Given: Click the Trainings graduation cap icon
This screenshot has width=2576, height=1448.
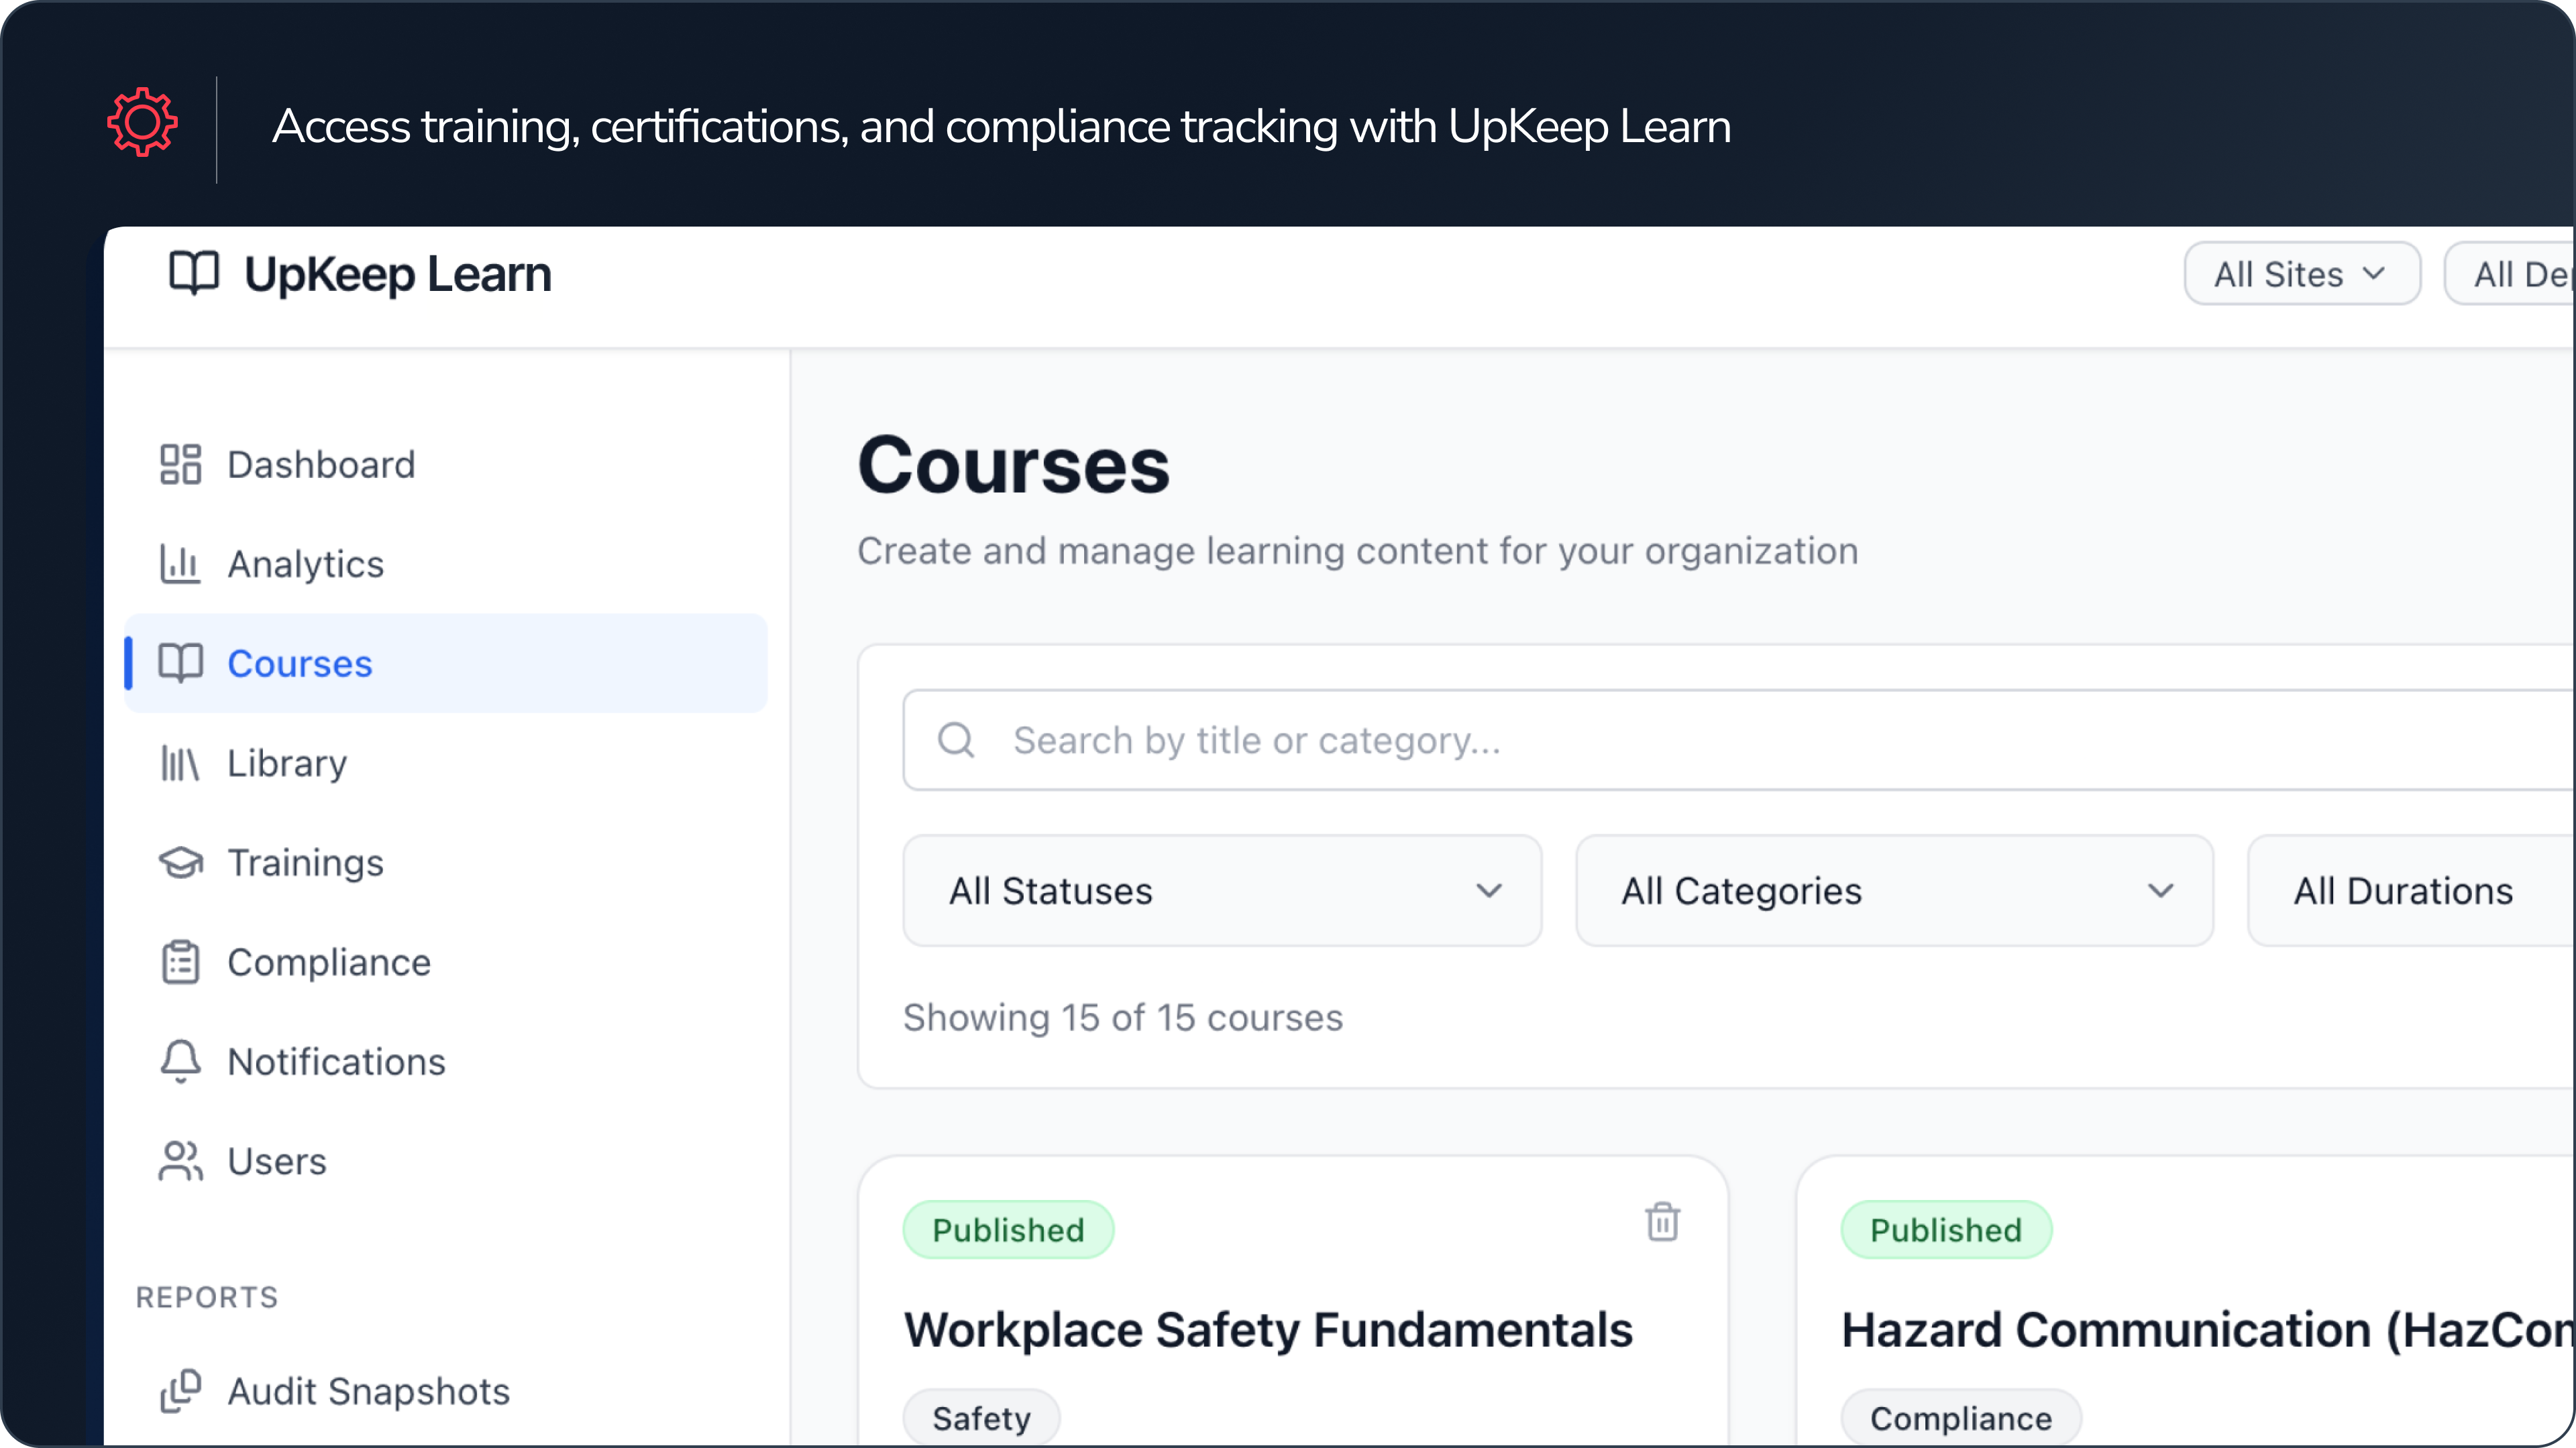Looking at the screenshot, I should (x=180, y=862).
